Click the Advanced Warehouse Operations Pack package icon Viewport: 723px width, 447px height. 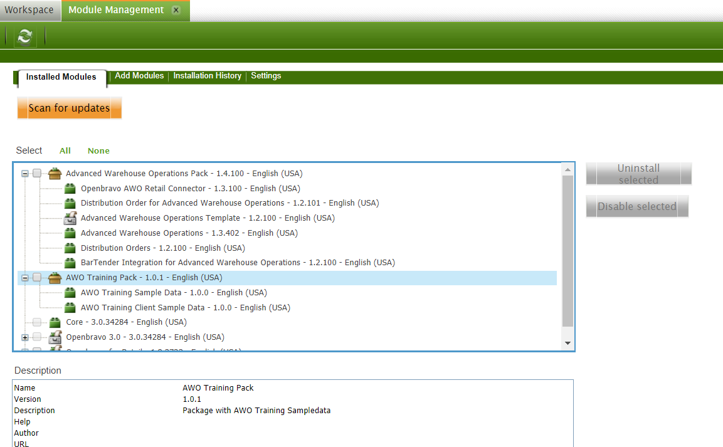coord(55,173)
